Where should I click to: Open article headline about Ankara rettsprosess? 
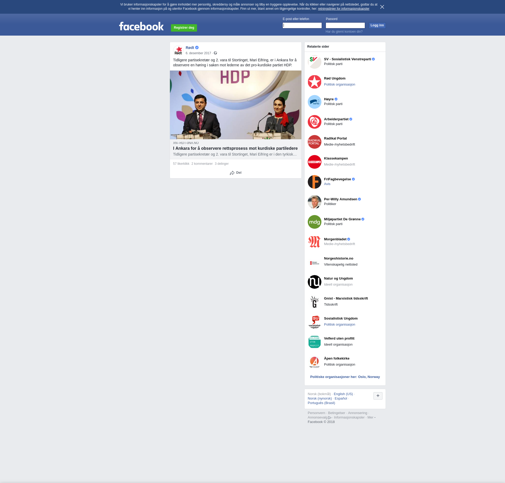(x=235, y=148)
